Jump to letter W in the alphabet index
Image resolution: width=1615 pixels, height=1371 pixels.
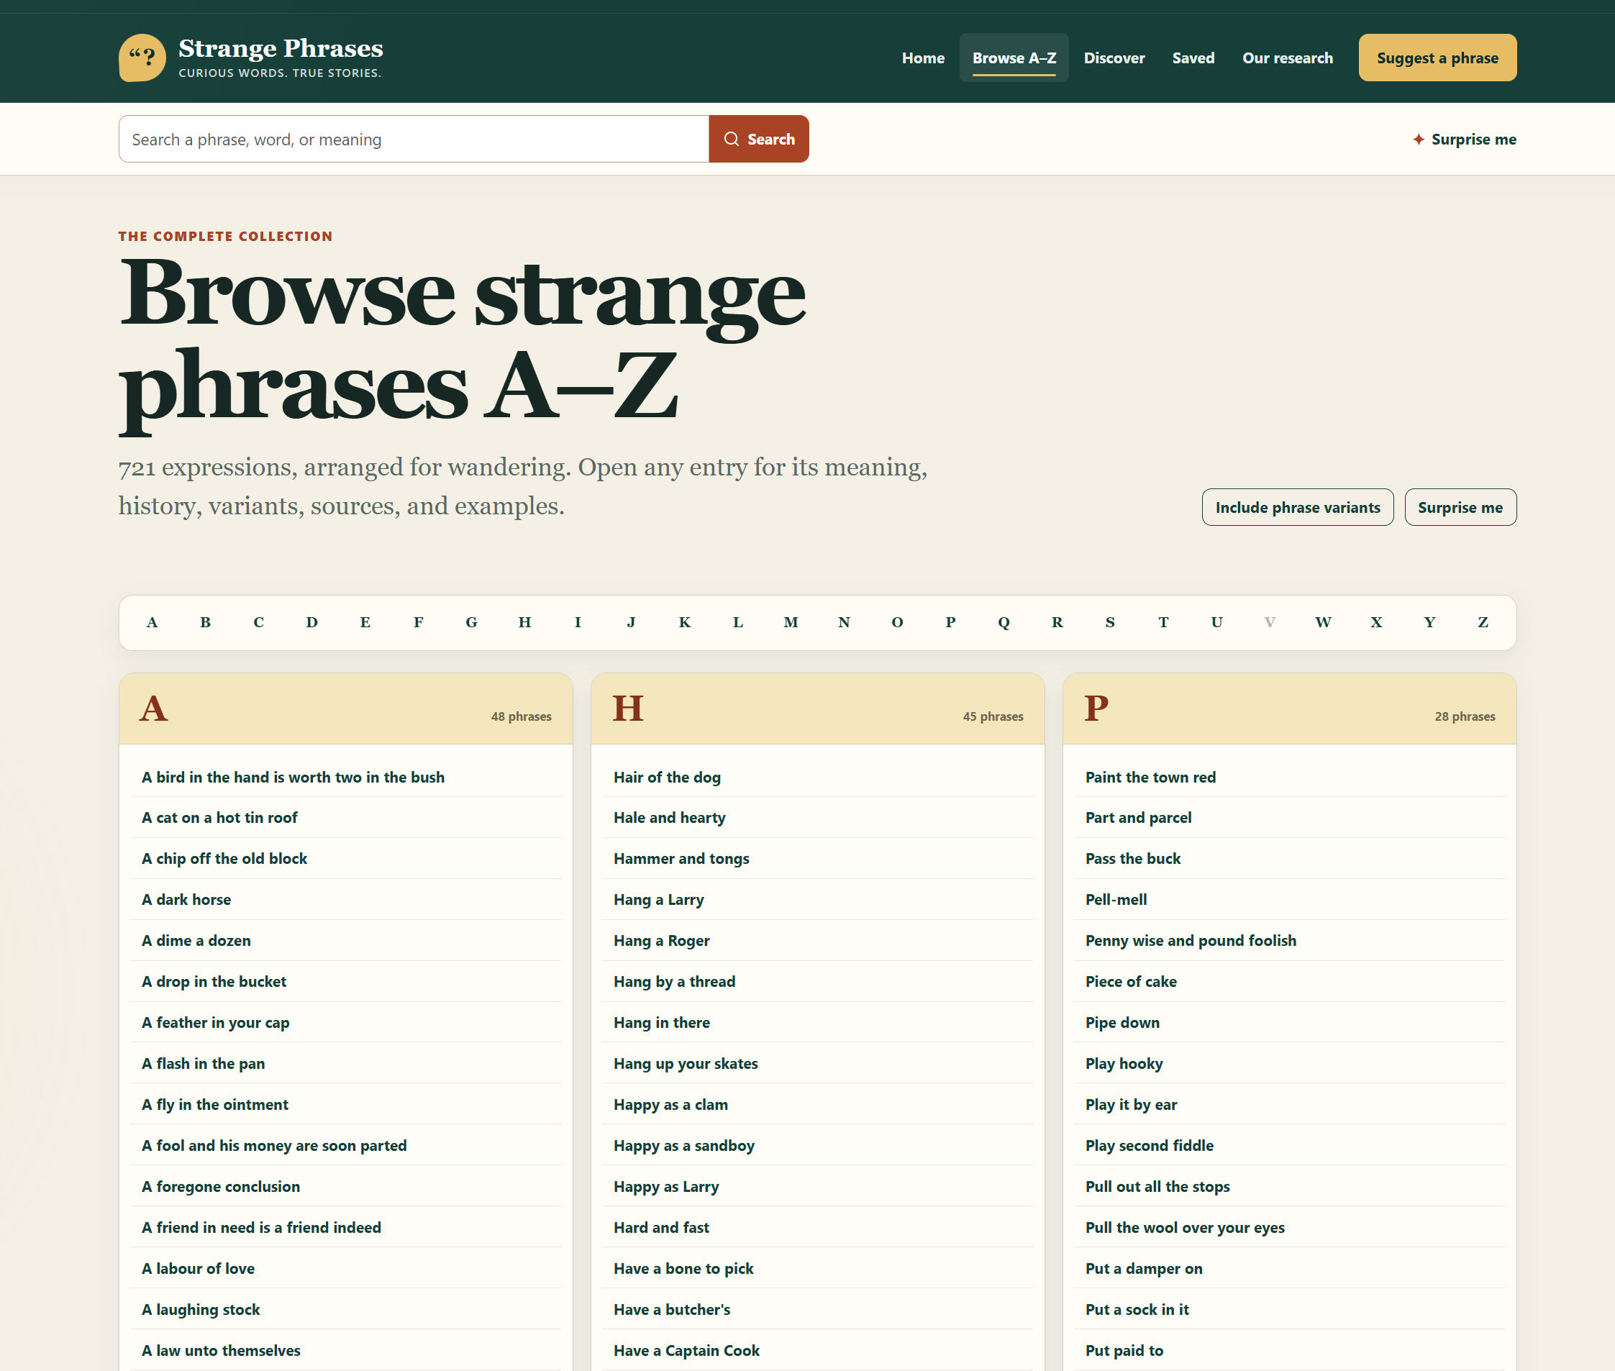tap(1324, 622)
